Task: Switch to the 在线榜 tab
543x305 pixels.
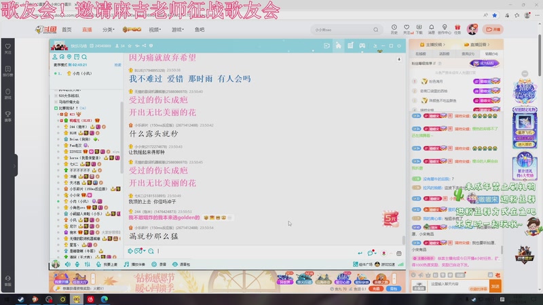Action: coord(421,54)
